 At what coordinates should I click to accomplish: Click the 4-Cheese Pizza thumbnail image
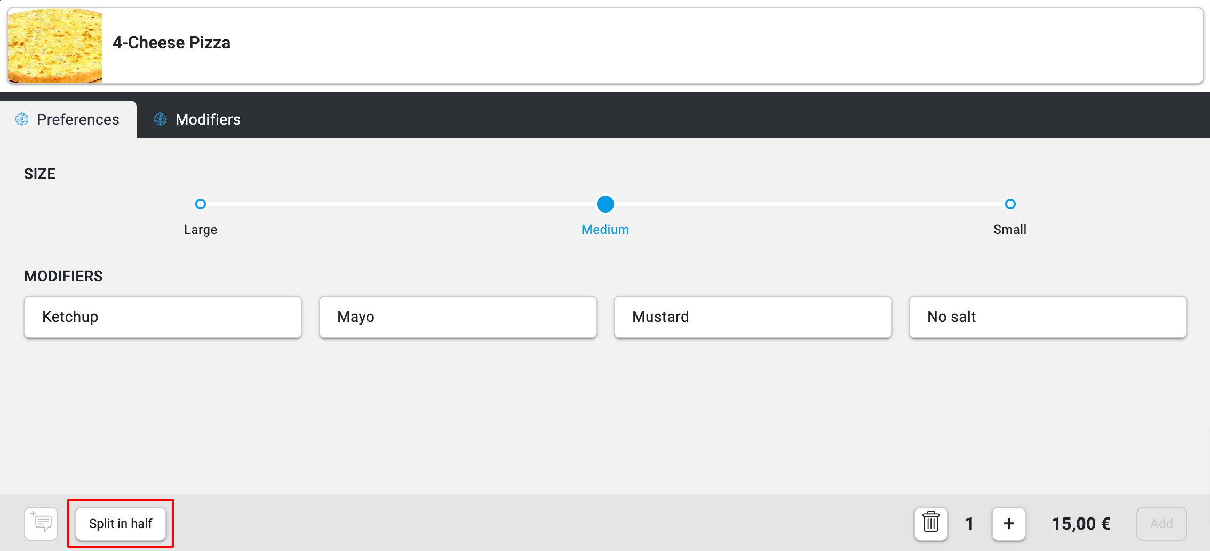point(55,46)
